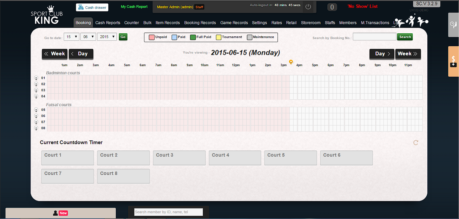Expand the year dropdown showing 2015

[x=107, y=37]
